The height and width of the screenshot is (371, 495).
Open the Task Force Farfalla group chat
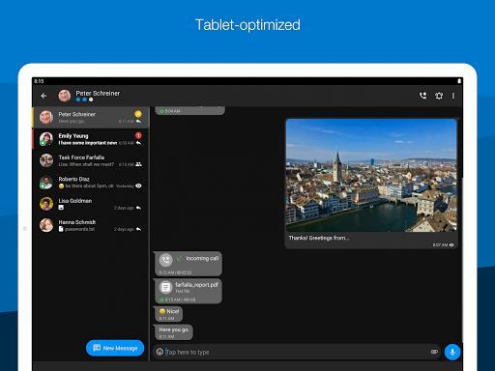point(91,160)
